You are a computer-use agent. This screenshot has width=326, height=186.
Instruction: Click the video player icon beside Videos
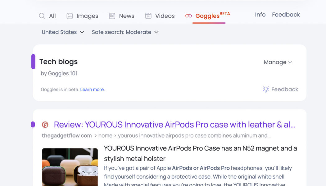pos(148,15)
